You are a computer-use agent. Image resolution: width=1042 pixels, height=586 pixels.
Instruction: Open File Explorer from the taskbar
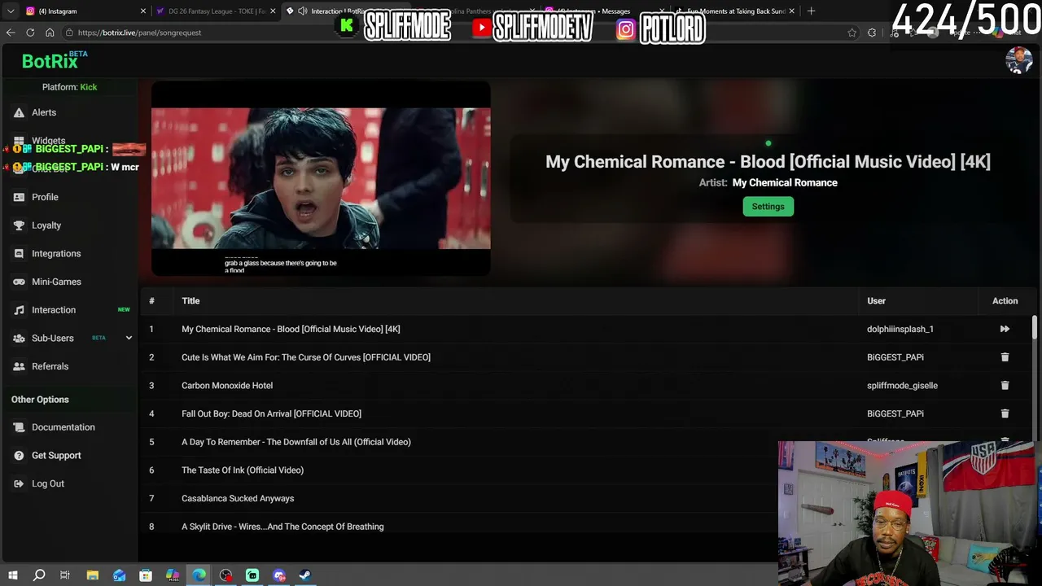(x=93, y=575)
